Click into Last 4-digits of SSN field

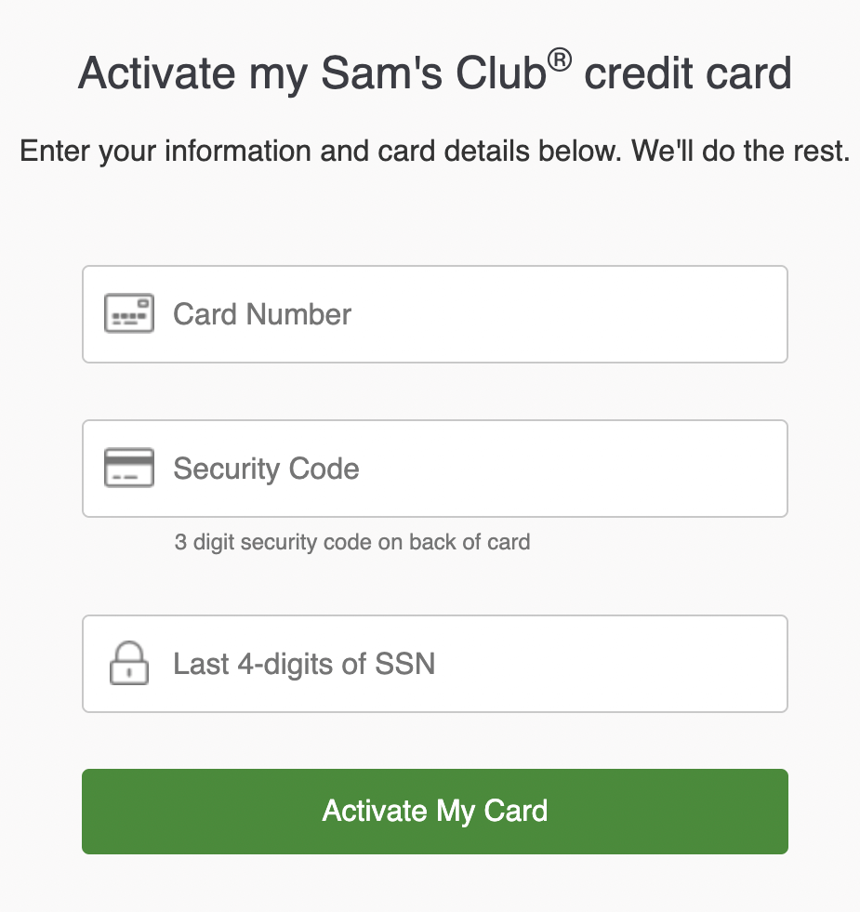435,664
